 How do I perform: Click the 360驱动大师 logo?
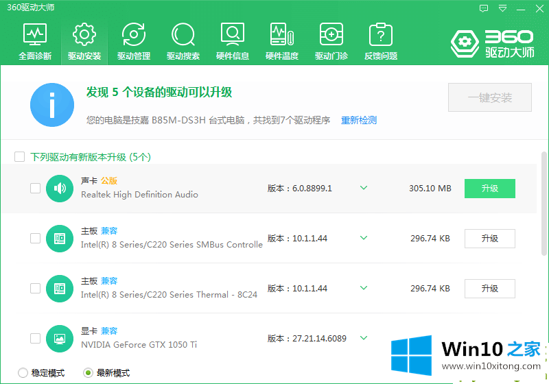(493, 43)
